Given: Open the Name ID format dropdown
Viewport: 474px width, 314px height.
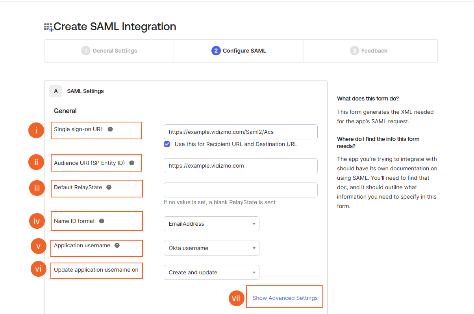Looking at the screenshot, I should tap(211, 224).
